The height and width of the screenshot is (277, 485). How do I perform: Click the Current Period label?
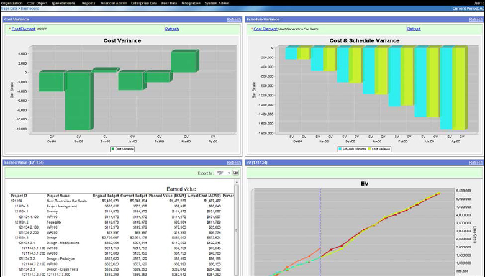(468, 9)
